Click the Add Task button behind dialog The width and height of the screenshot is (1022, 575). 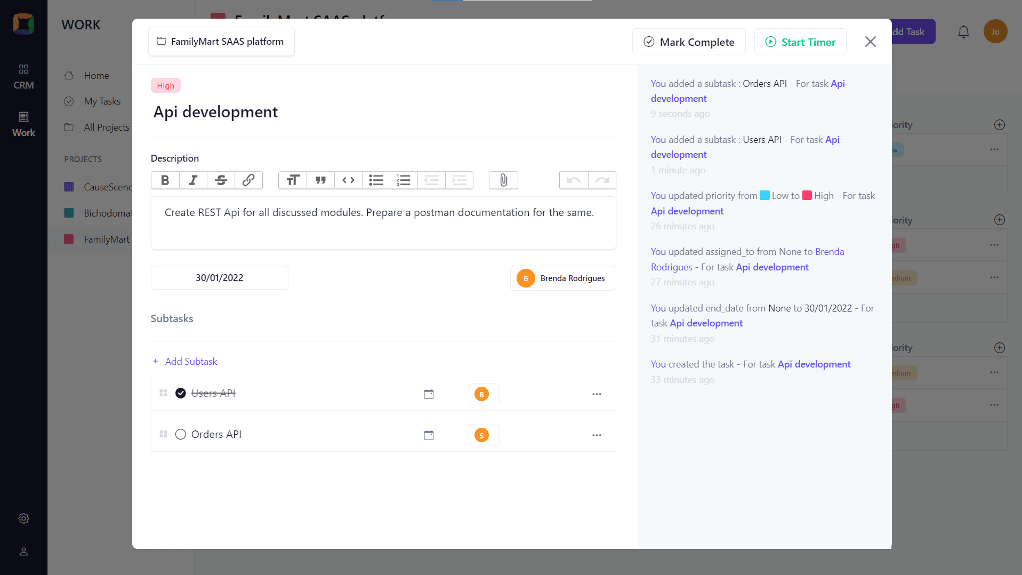coord(913,32)
